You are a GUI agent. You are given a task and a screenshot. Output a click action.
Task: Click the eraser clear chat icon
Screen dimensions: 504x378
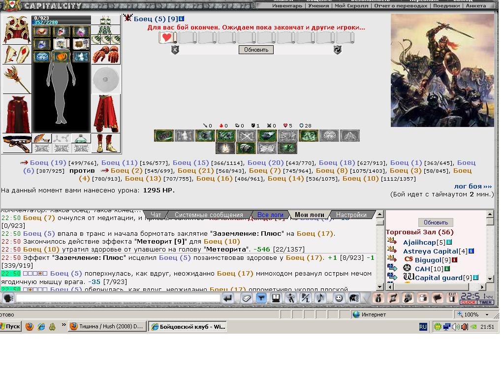246,298
